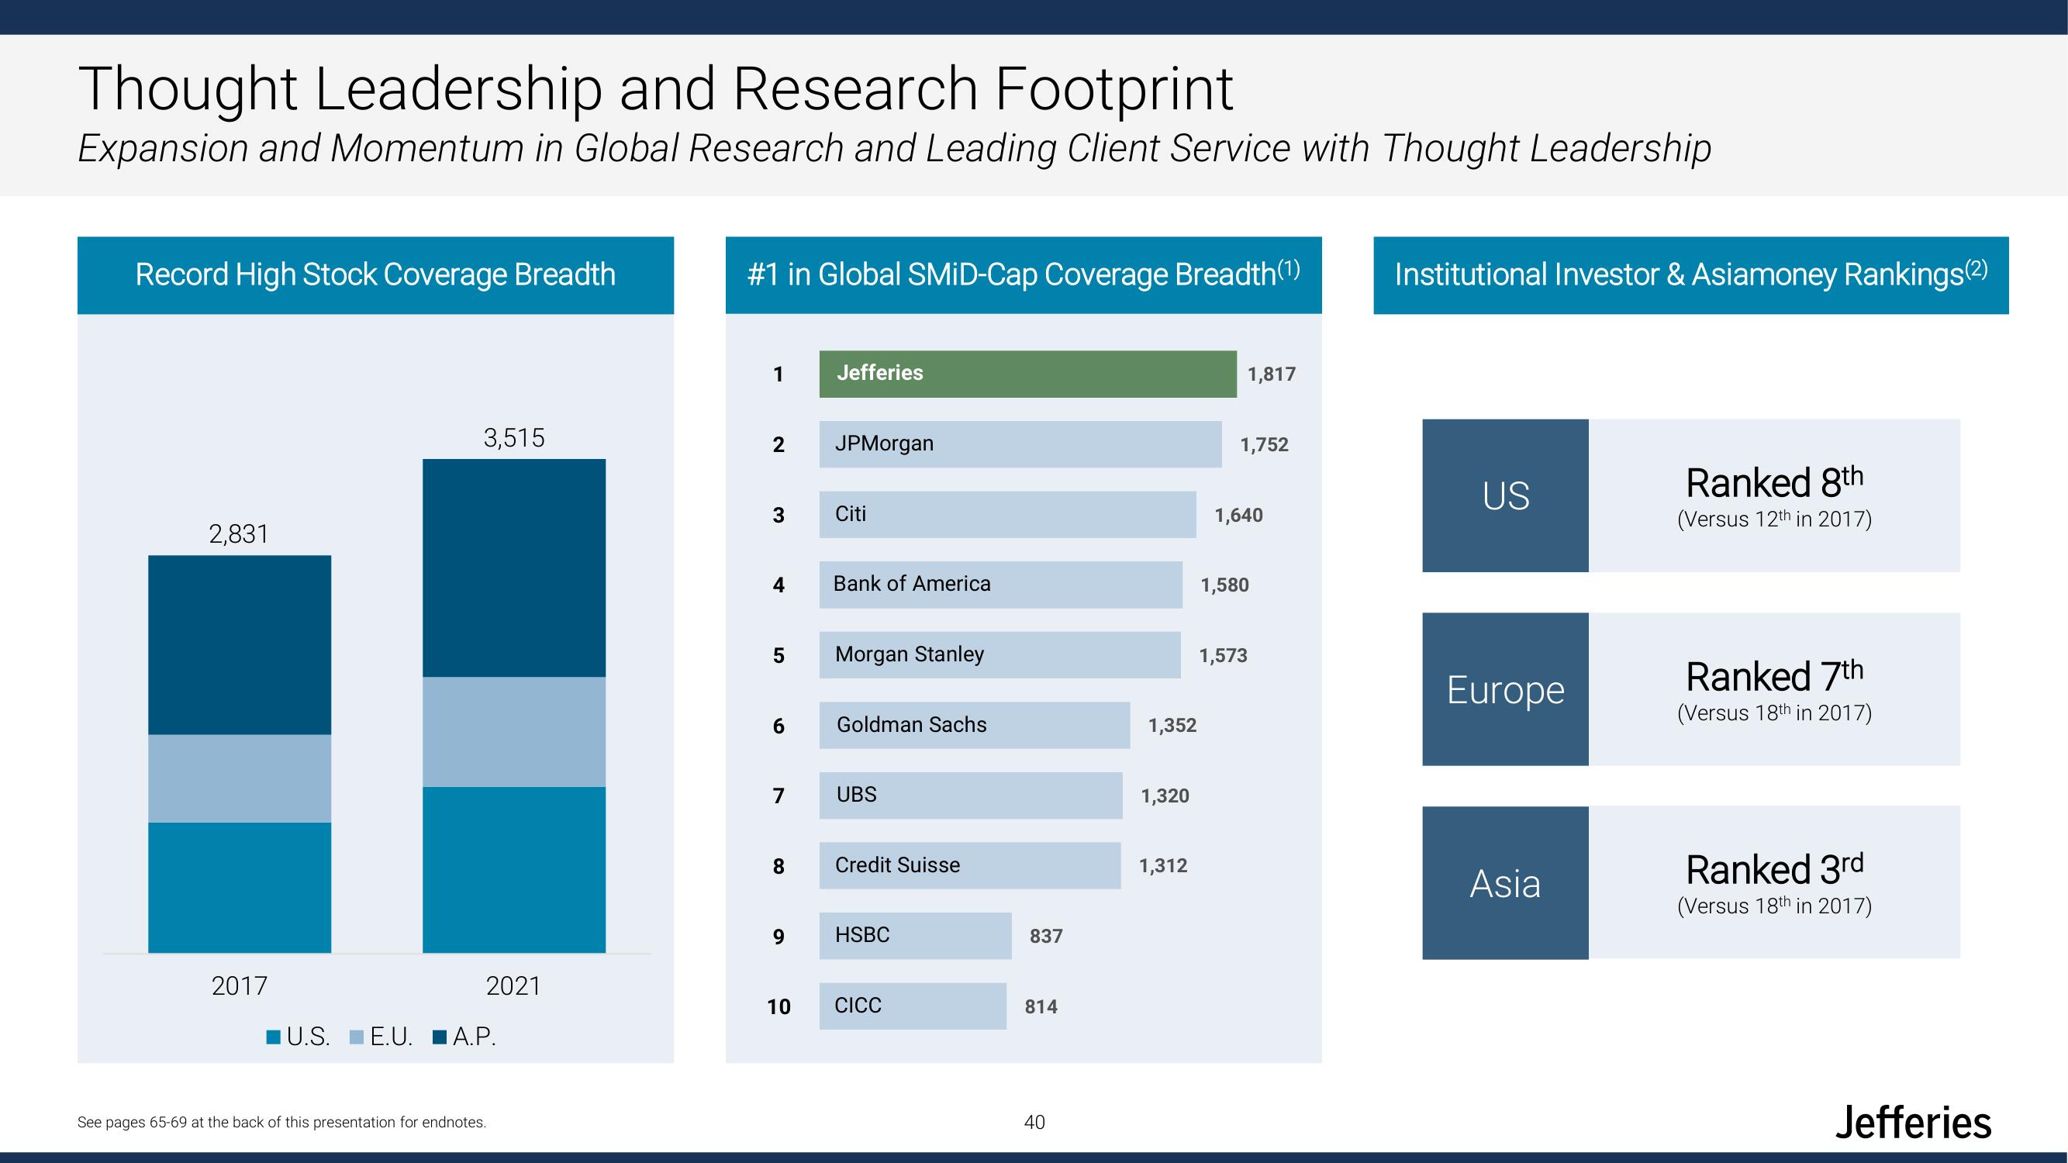Screen dimensions: 2068x1163
Task: Click the endnotes reference text at bottom left
Action: coord(281,1122)
